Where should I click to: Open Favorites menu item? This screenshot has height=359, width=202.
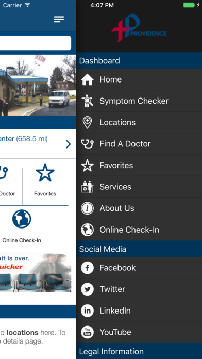139,165
